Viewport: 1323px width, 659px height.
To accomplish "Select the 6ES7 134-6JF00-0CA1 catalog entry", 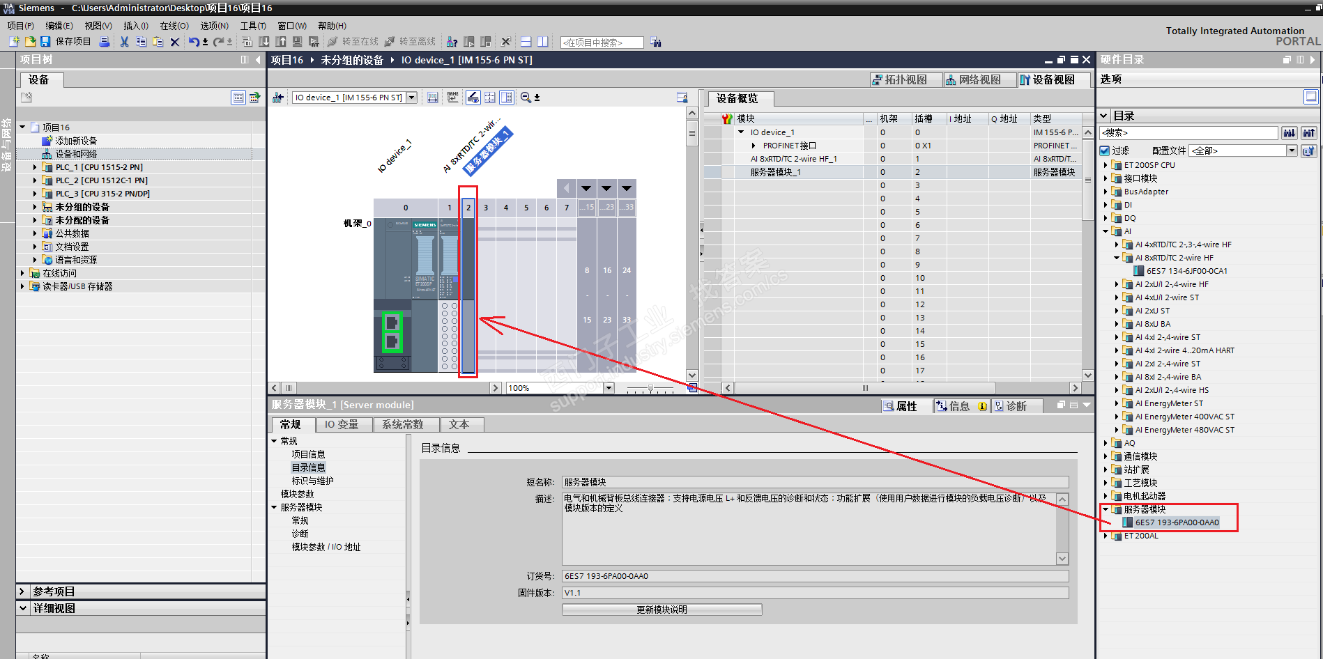I will click(1186, 271).
